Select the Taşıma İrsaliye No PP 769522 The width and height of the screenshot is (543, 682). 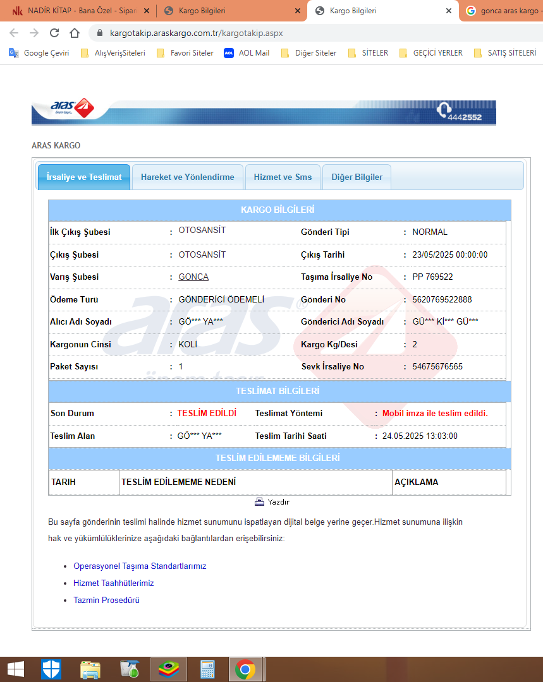click(x=432, y=277)
